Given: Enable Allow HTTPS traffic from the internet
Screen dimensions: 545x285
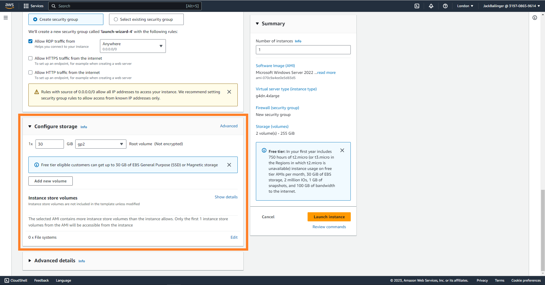Looking at the screenshot, I should point(30,58).
